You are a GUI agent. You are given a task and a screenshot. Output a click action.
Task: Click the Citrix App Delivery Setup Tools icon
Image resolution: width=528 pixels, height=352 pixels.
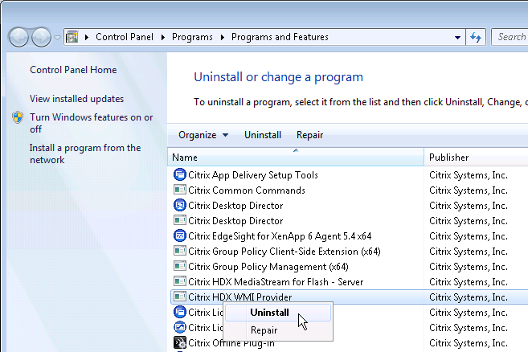pyautogui.click(x=180, y=174)
